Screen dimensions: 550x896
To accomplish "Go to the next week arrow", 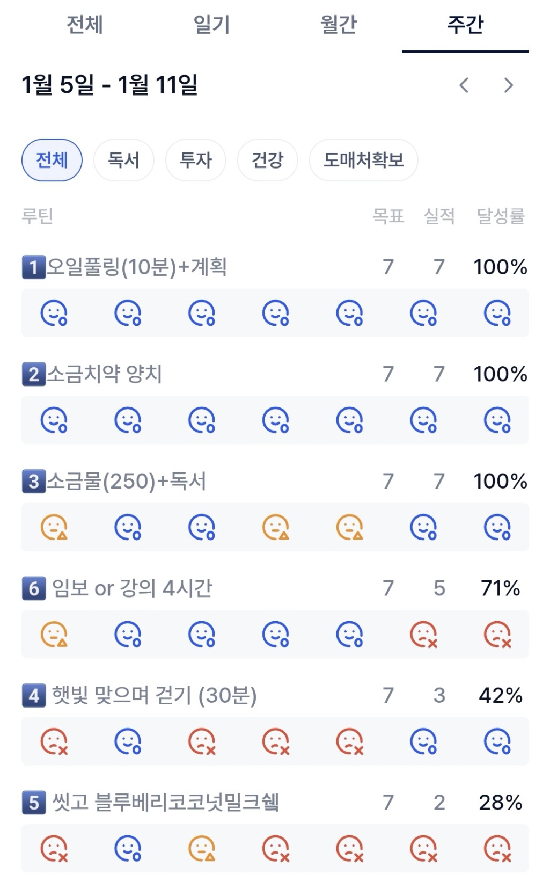I will pyautogui.click(x=508, y=85).
